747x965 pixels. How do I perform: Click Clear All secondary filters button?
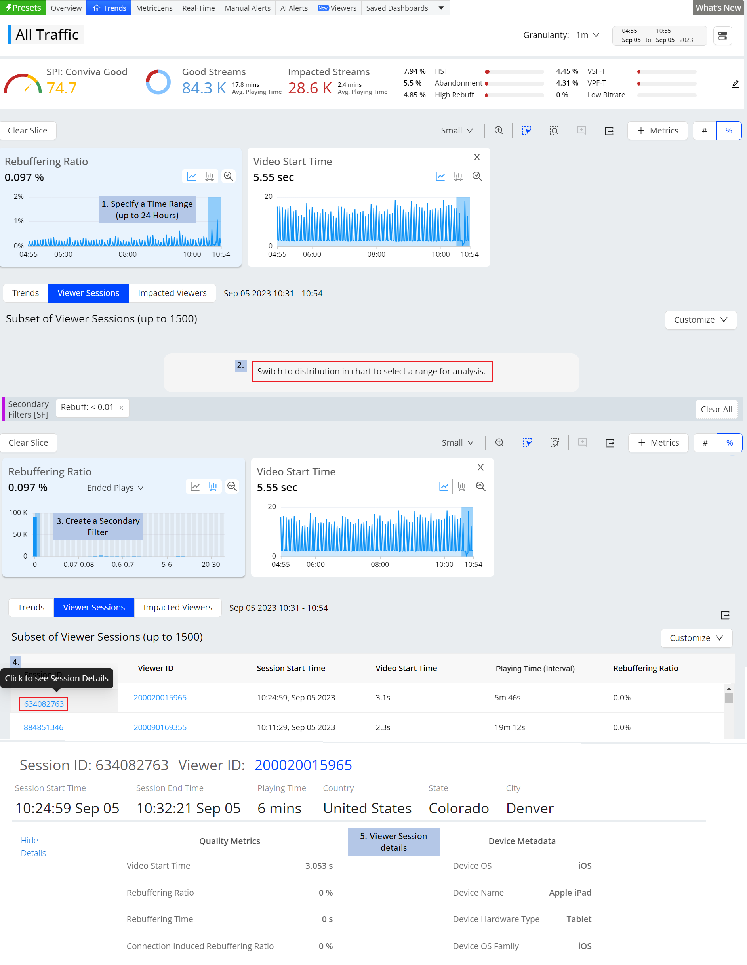coord(716,409)
